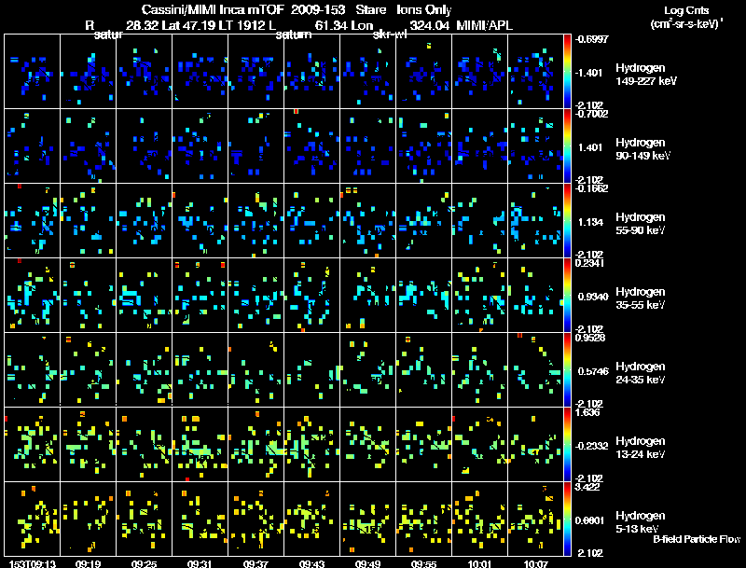
Task: Select the Hydrogen 13-24 keV color scale
Action: click(x=567, y=444)
